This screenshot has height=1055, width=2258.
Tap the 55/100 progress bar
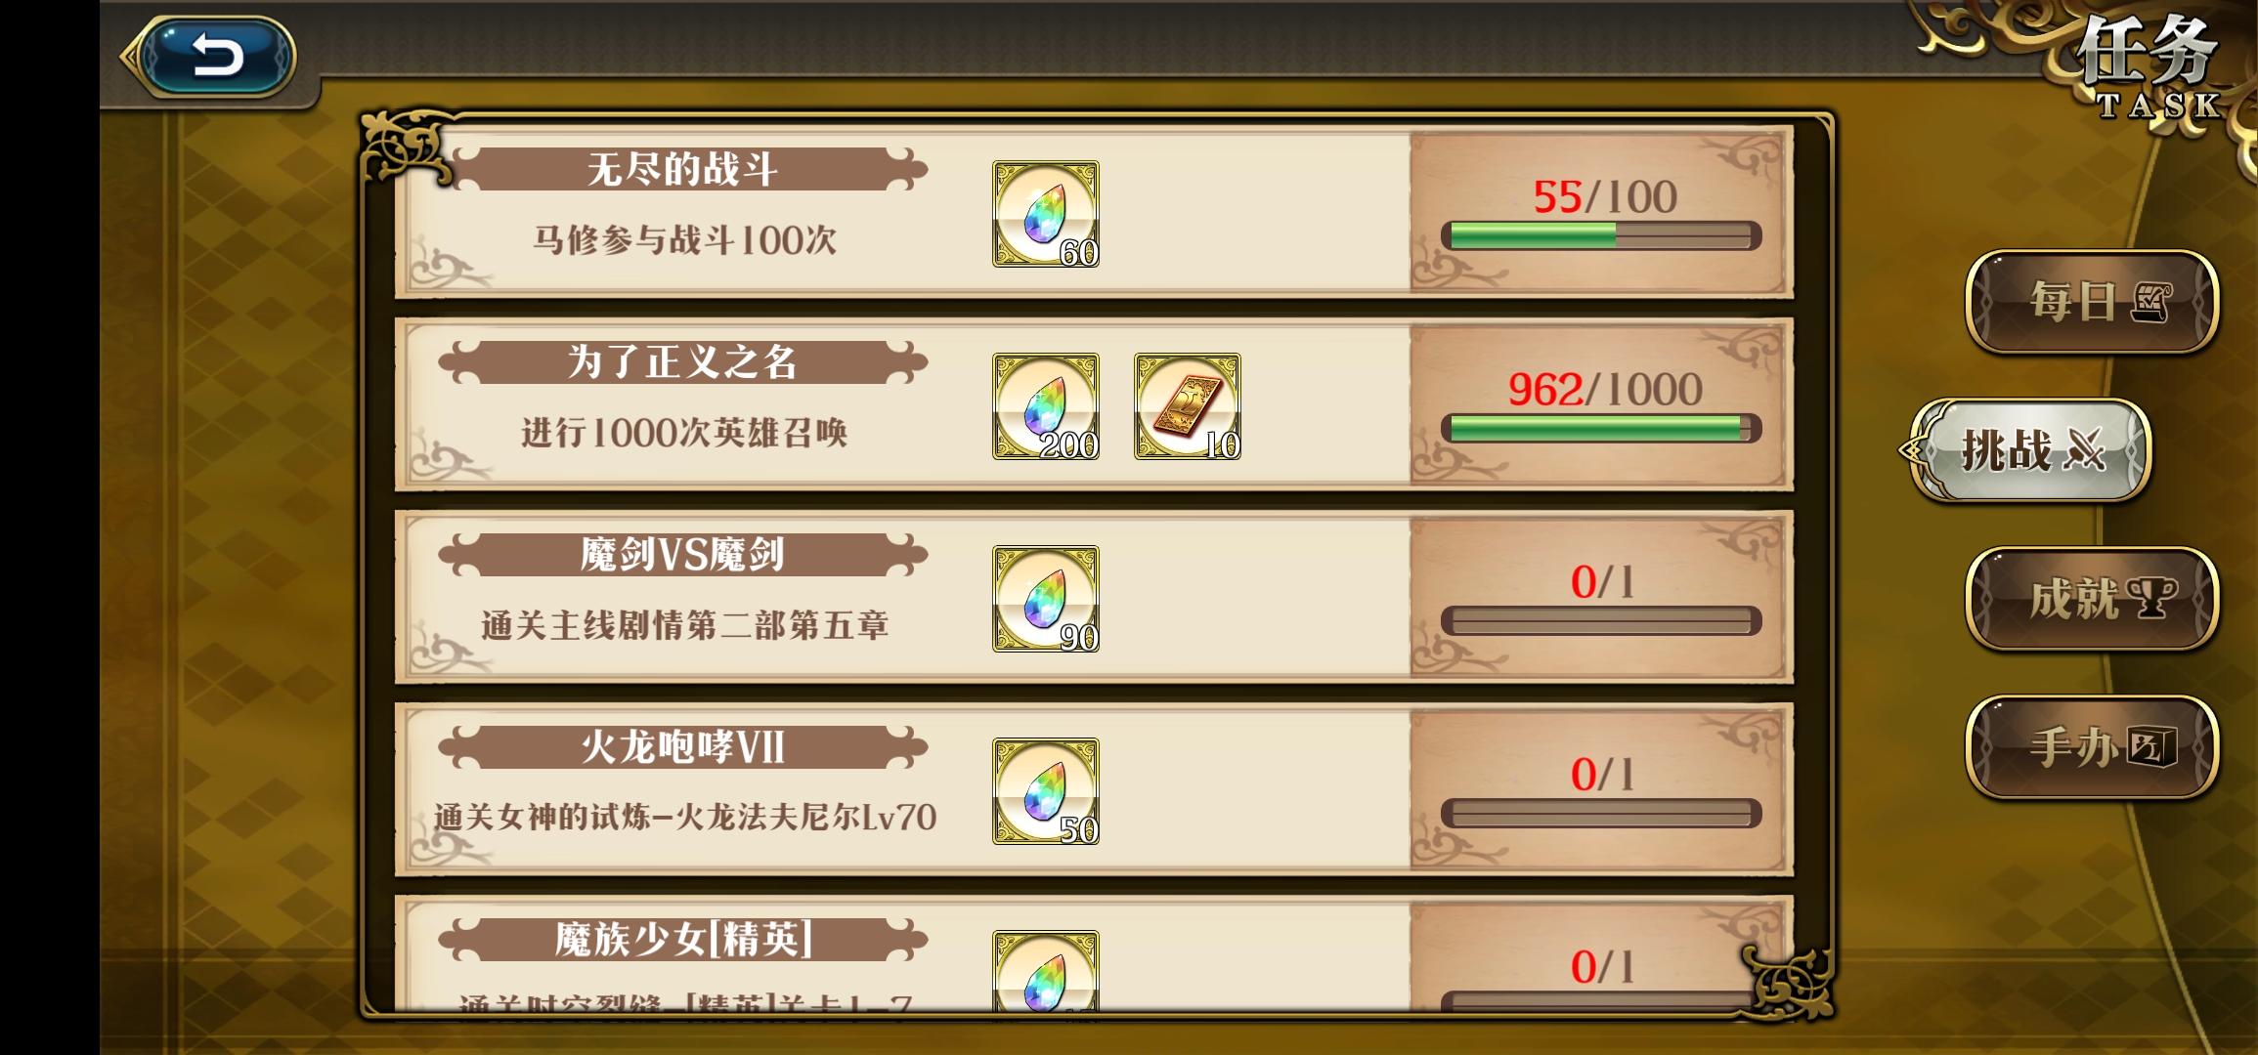tap(1601, 235)
